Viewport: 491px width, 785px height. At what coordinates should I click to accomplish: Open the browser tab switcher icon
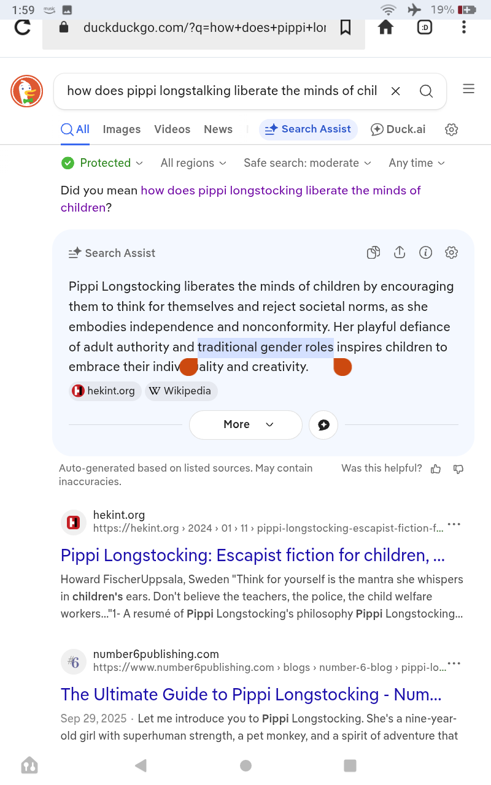[x=425, y=28]
